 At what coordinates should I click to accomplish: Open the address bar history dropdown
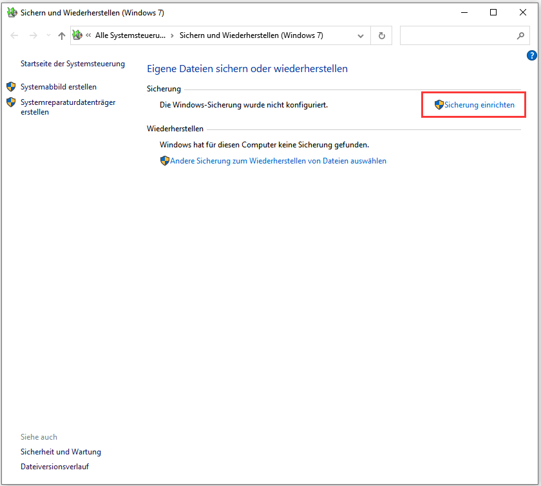(x=361, y=35)
